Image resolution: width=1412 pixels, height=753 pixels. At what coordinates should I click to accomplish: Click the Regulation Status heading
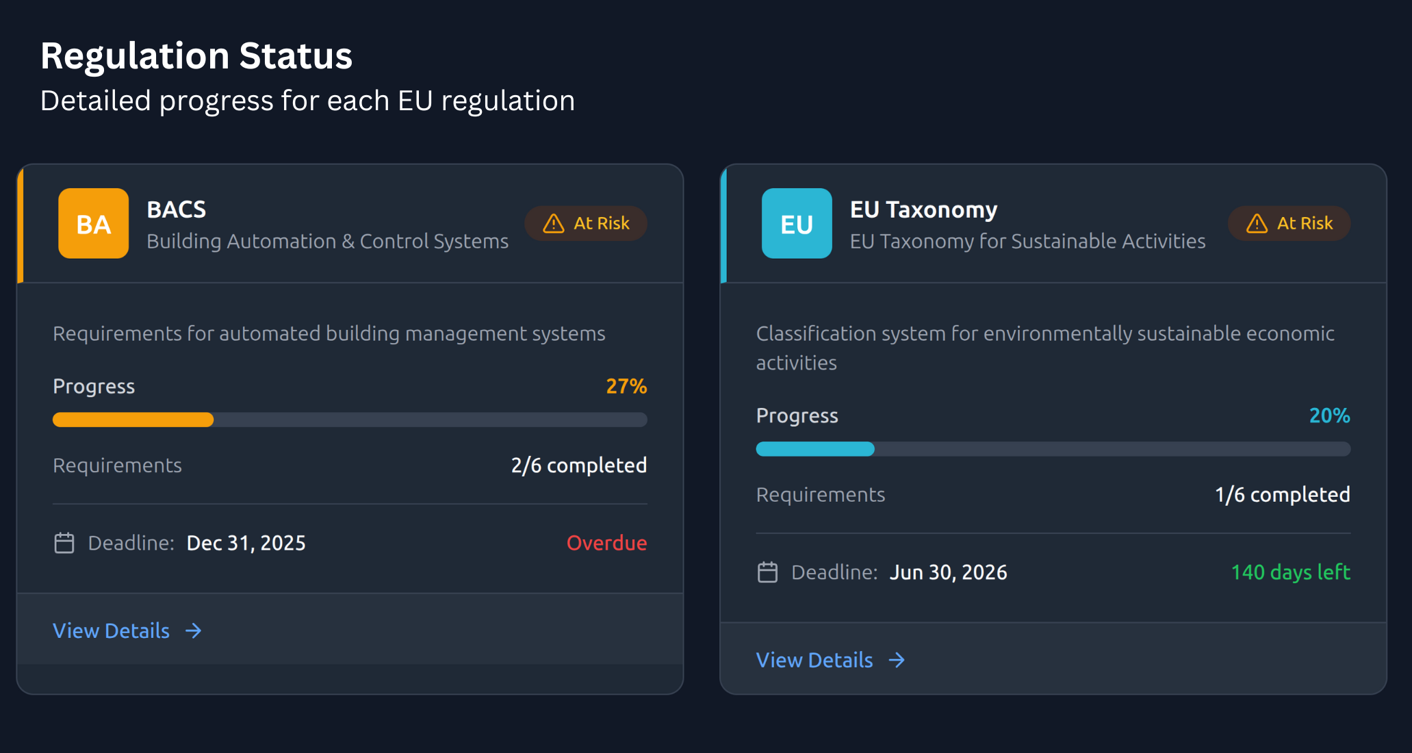pos(196,56)
